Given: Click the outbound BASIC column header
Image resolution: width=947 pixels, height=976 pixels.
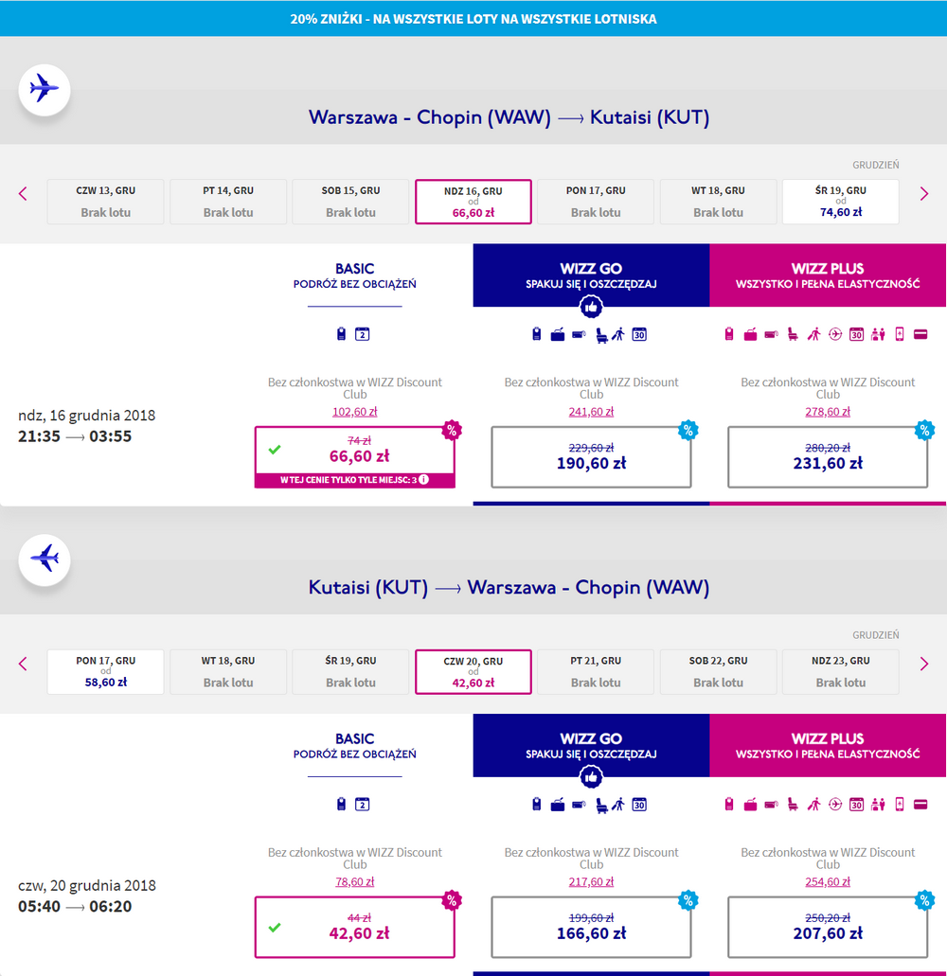Looking at the screenshot, I should 355,275.
